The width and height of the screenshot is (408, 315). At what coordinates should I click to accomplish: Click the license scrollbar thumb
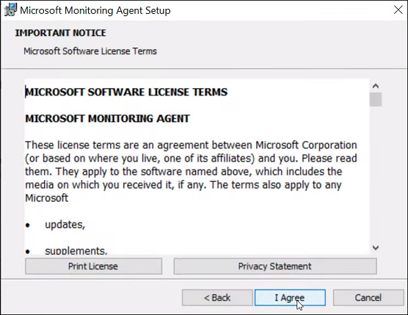(376, 99)
